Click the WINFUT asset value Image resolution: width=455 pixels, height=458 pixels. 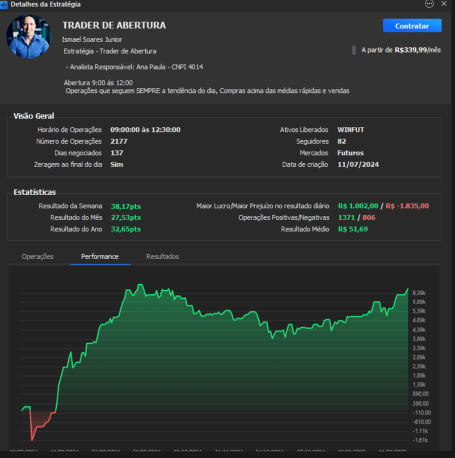[350, 130]
